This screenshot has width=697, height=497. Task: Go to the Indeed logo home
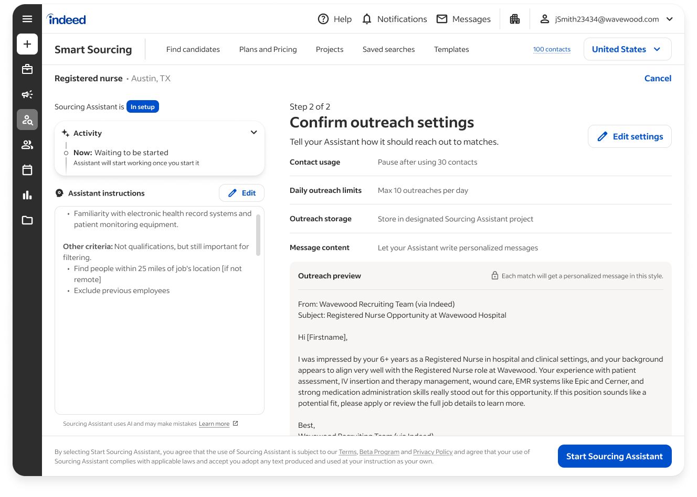(66, 19)
